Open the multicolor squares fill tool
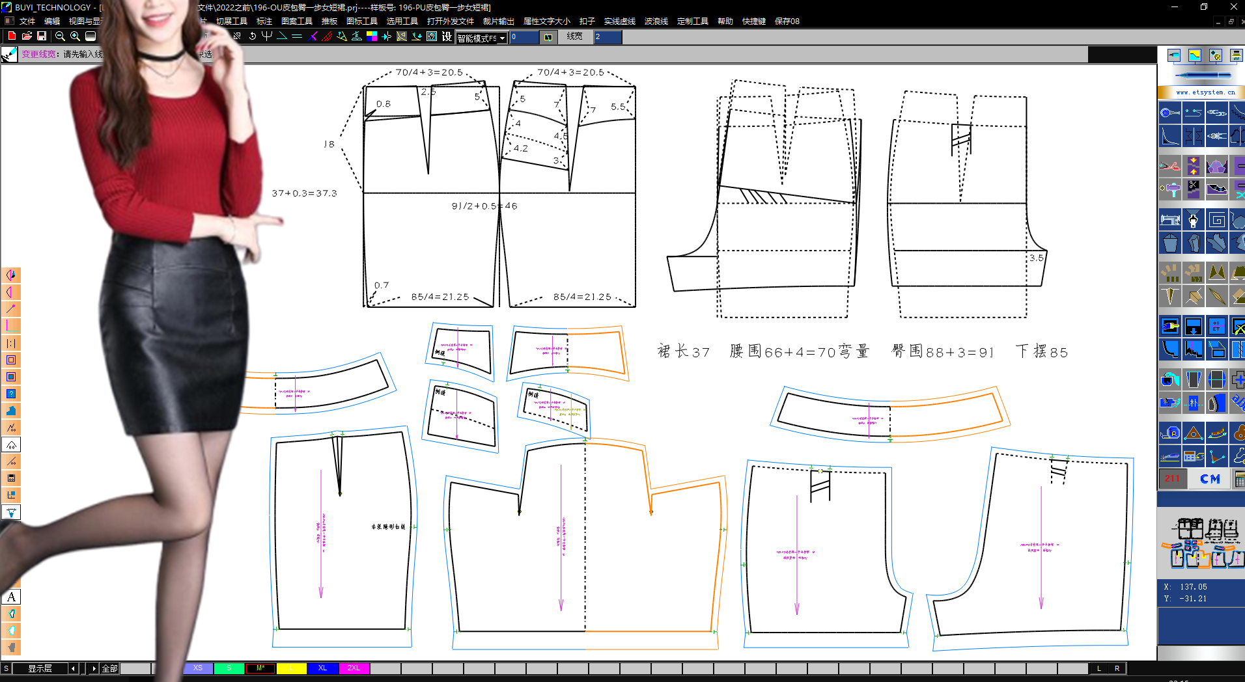Screen dimensions: 1245x682 [x=372, y=36]
